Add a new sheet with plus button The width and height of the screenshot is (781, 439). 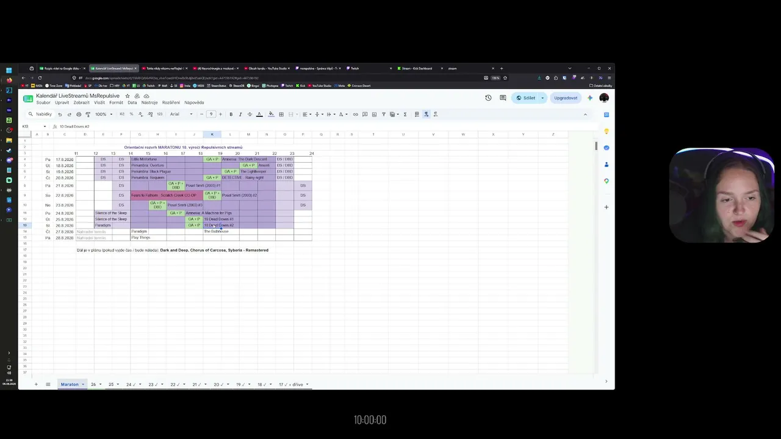pos(36,385)
